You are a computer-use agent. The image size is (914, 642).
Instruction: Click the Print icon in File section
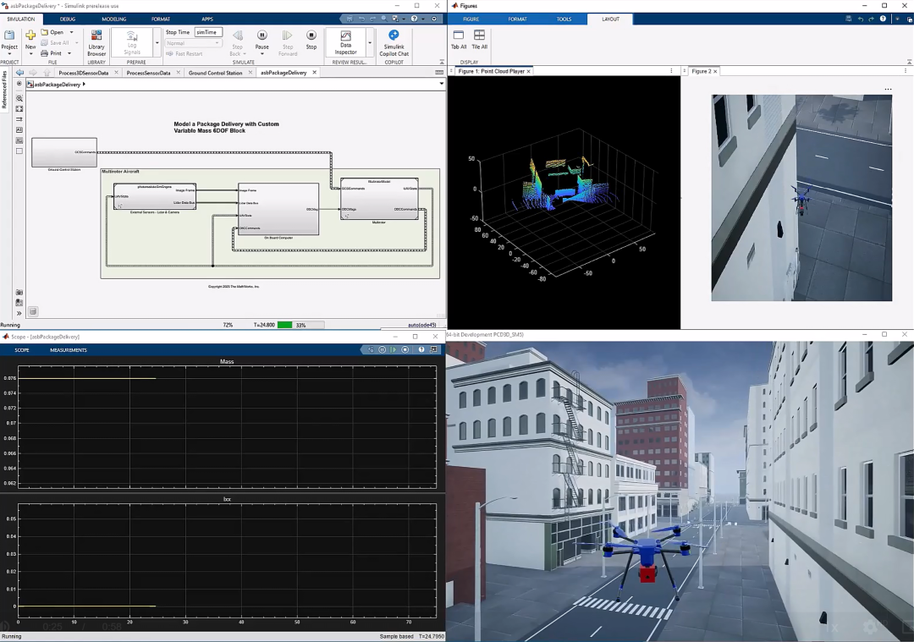coord(44,53)
